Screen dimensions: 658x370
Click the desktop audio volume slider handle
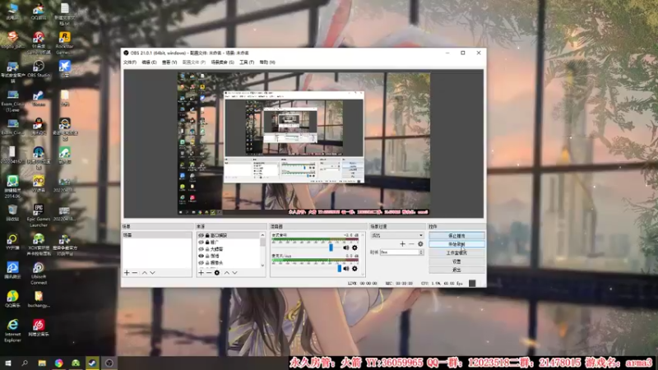point(331,247)
